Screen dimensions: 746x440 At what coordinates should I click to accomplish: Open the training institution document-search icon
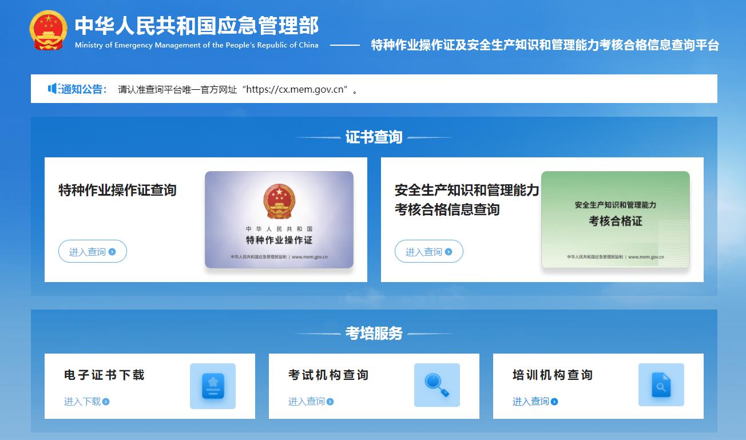661,384
